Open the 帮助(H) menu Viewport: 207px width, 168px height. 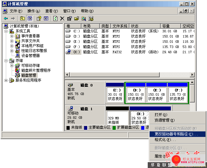click(87, 11)
